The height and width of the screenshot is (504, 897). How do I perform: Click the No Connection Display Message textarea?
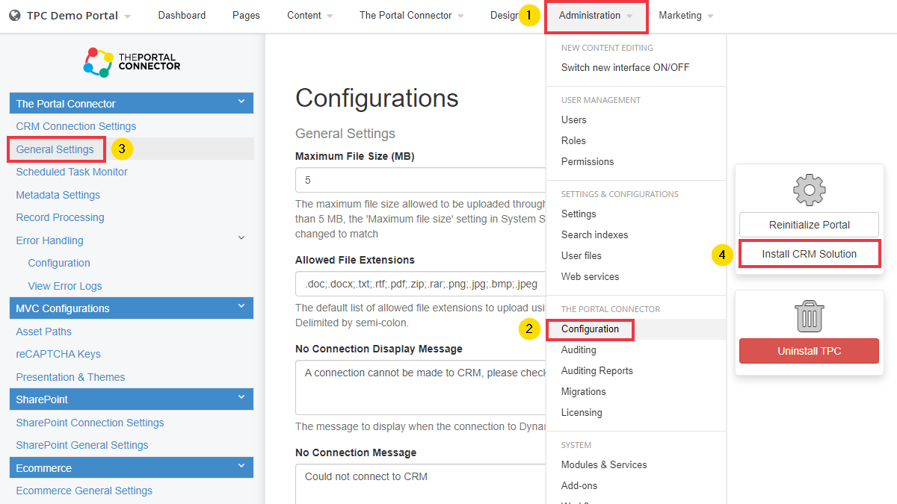[x=421, y=388]
